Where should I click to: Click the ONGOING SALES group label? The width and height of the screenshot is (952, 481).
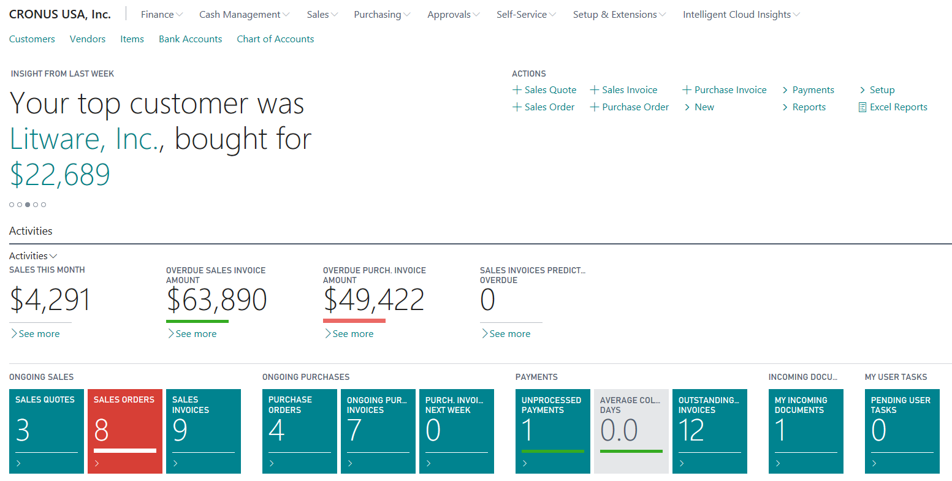pos(42,377)
